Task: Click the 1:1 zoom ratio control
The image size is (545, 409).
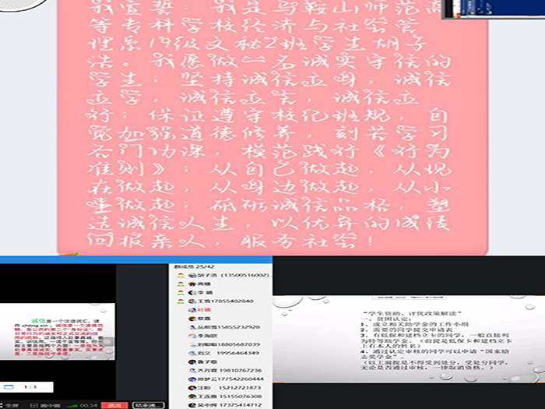Action: (x=31, y=386)
